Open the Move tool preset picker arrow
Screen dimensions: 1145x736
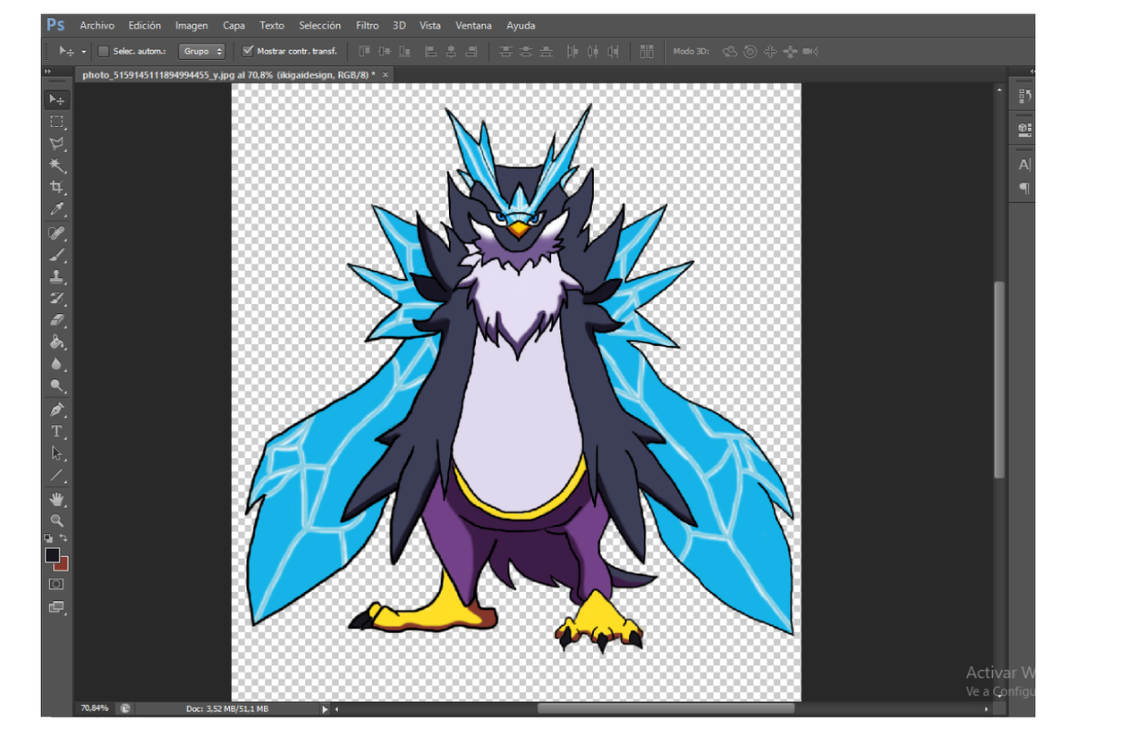tap(83, 52)
